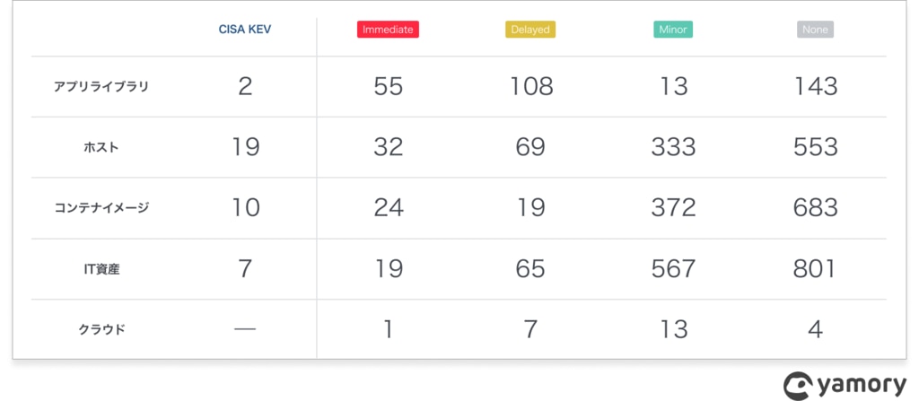Select the クラウド row label
The height and width of the screenshot is (401, 919).
101,329
